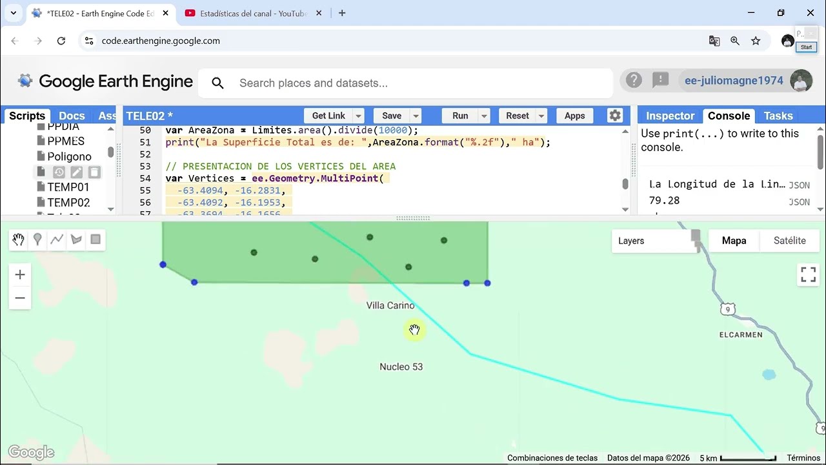Select the draw rectangle tool
The image size is (826, 465).
(x=96, y=240)
